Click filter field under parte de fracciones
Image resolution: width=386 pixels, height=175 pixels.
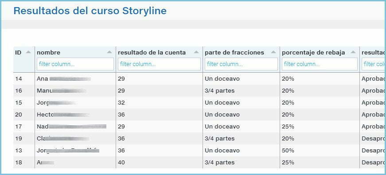[241, 64]
